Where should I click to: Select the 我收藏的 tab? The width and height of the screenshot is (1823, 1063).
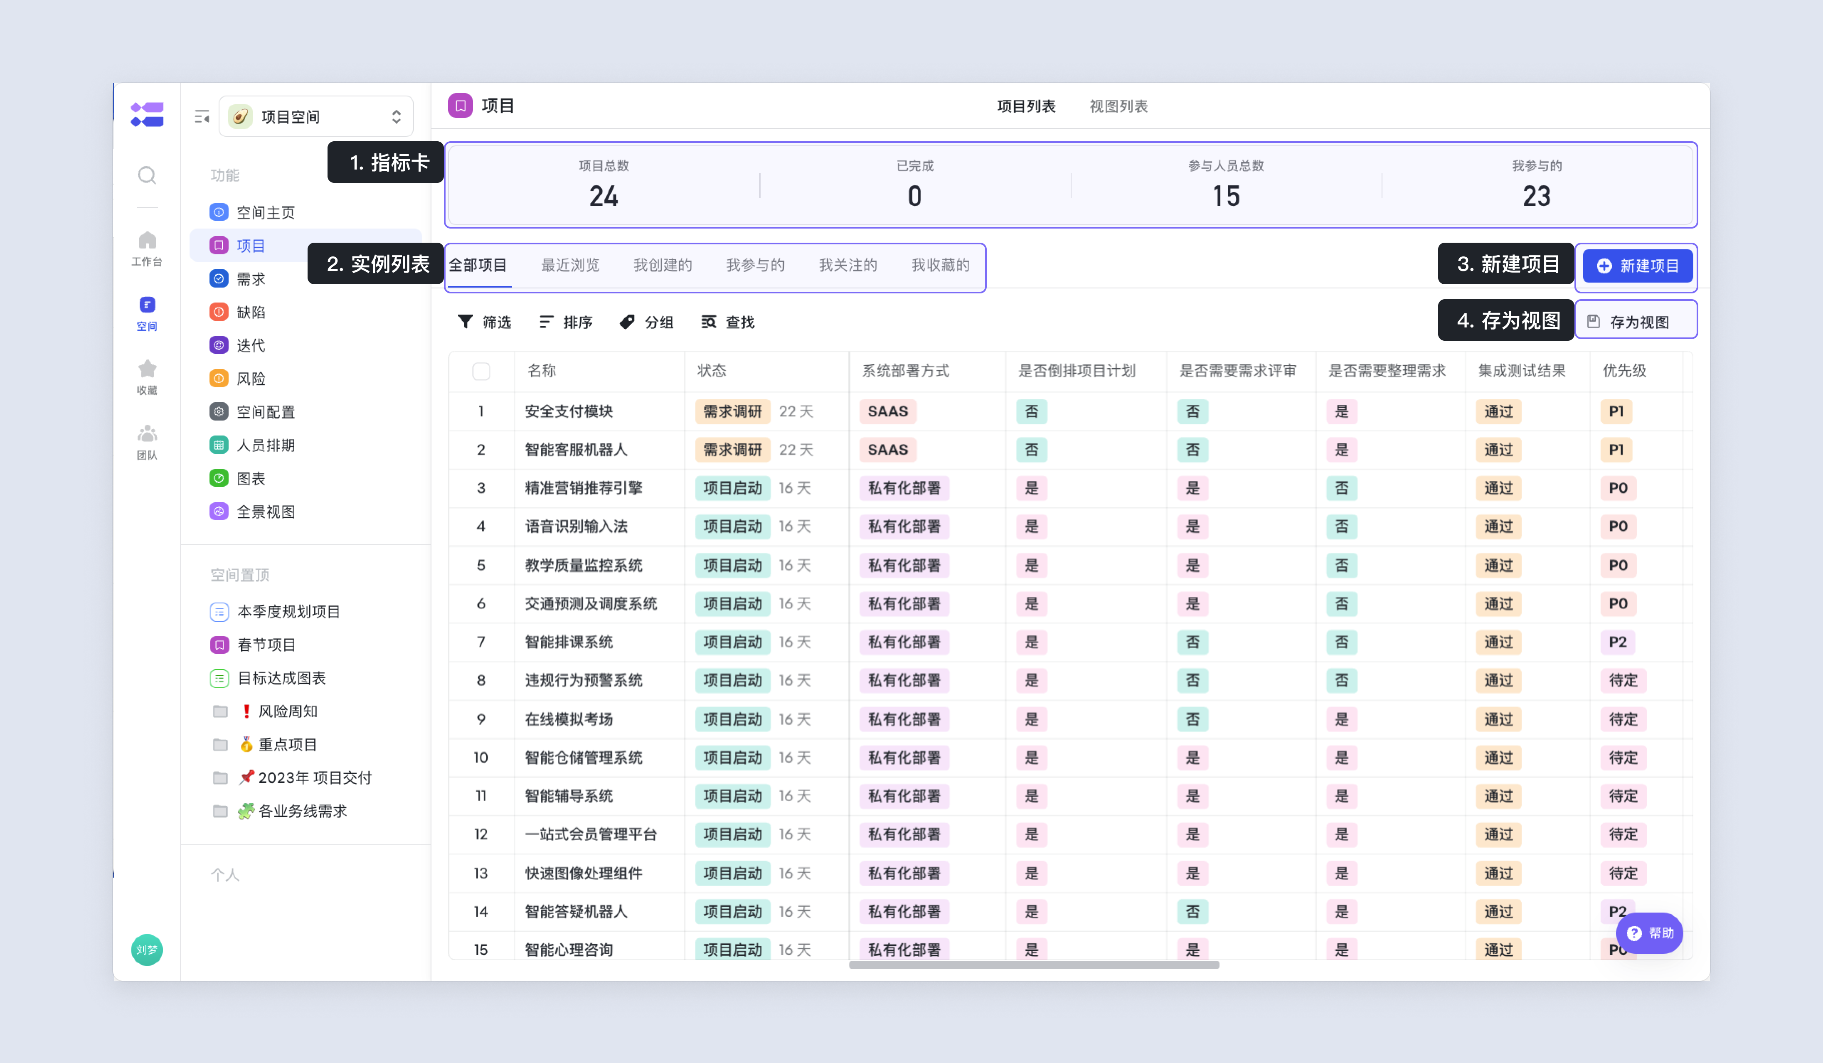coord(941,266)
